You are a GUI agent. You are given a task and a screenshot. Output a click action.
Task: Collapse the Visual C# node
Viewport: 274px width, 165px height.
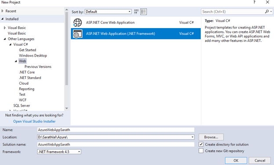[x=10, y=44]
